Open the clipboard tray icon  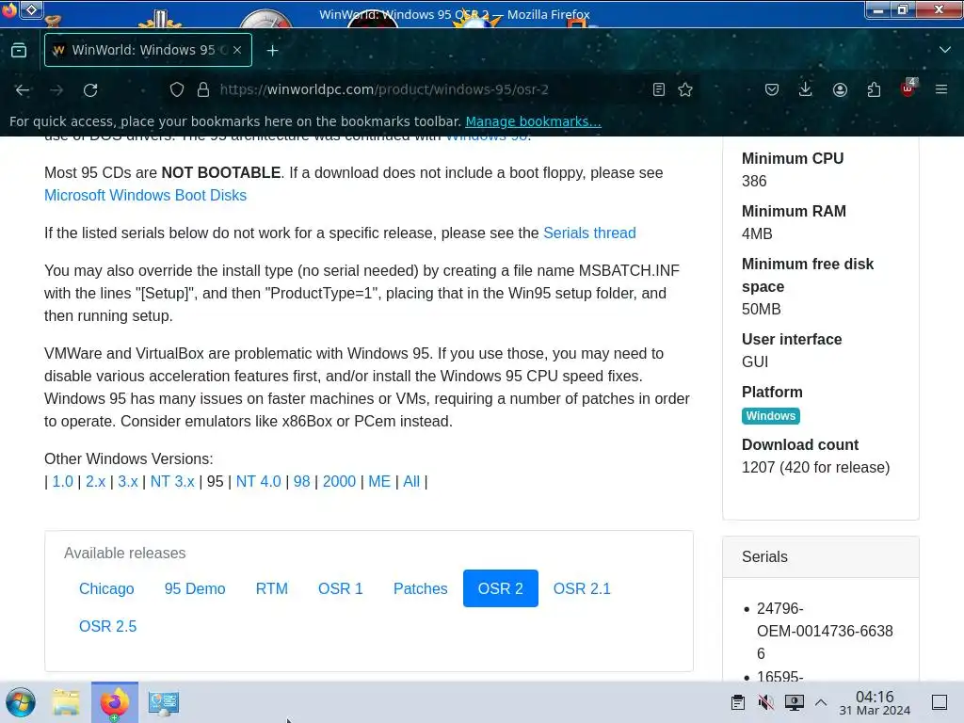(738, 702)
